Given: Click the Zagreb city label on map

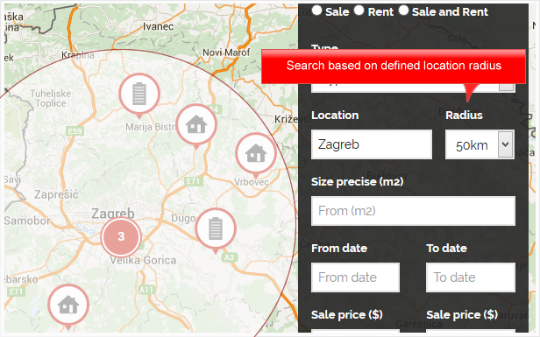Looking at the screenshot, I should coord(113,214).
